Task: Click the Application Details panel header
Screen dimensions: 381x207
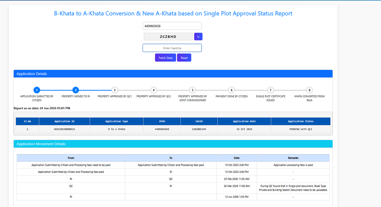Action: [173, 74]
